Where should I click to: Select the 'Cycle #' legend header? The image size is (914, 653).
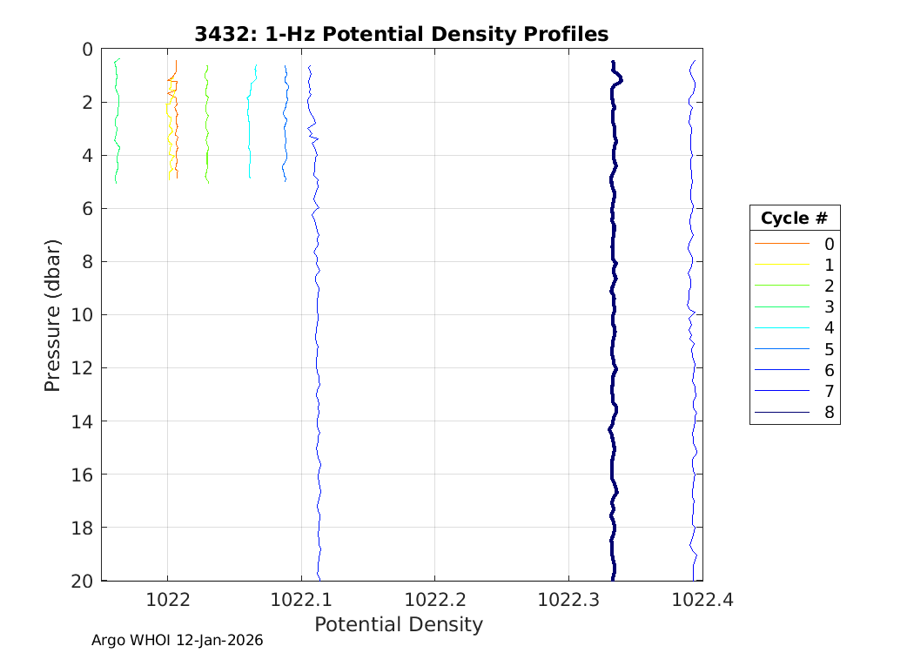(x=794, y=218)
